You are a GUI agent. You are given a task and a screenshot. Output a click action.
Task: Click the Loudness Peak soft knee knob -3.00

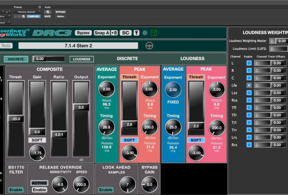click(x=196, y=153)
